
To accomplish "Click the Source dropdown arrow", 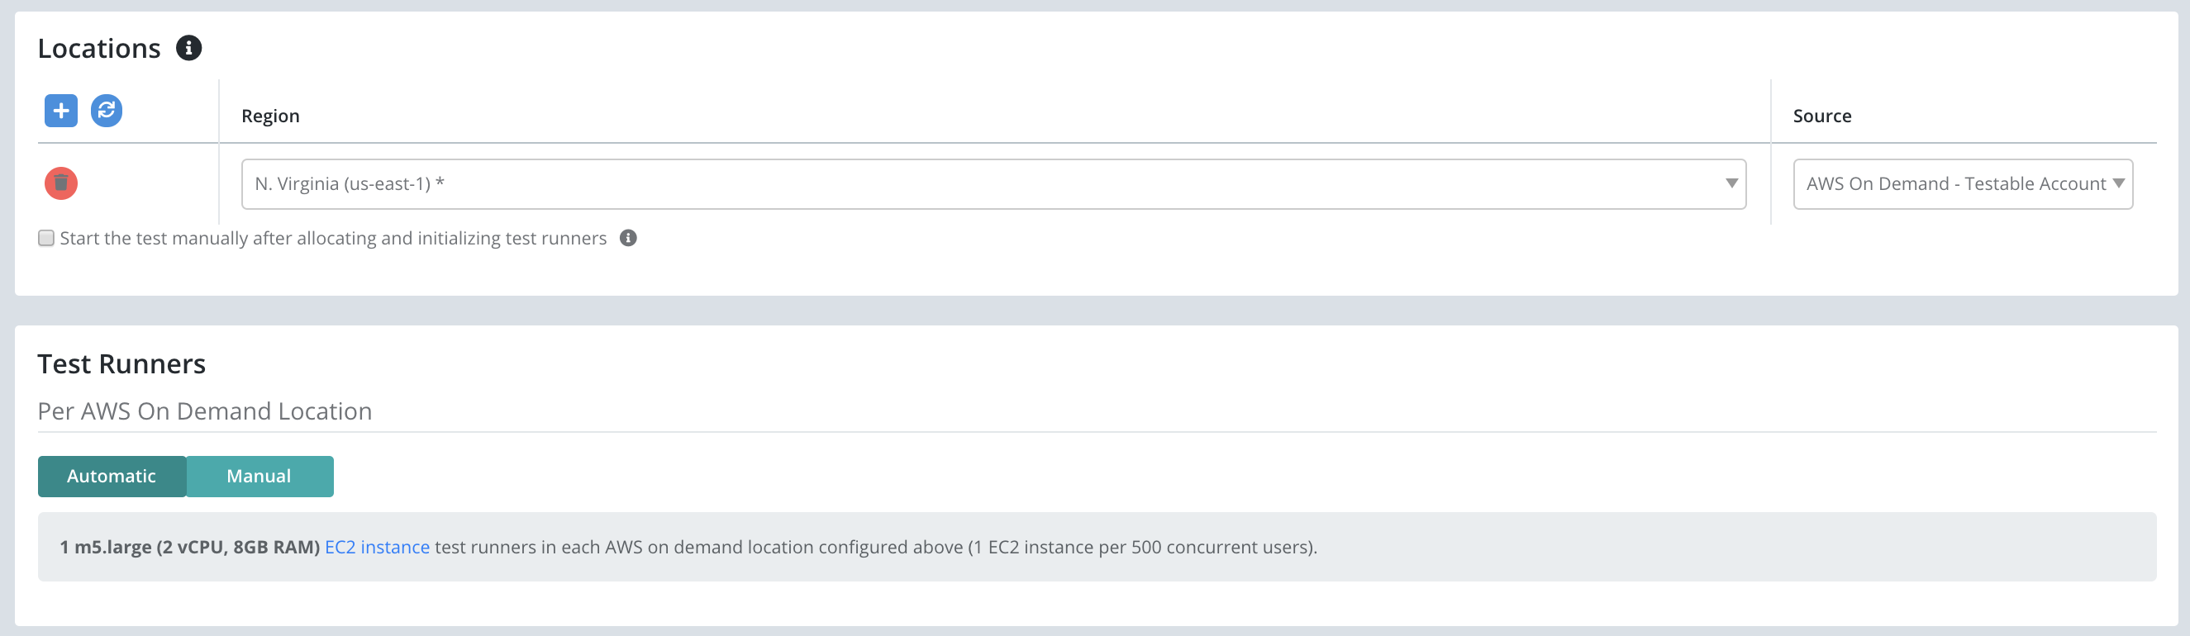I will click(2118, 183).
